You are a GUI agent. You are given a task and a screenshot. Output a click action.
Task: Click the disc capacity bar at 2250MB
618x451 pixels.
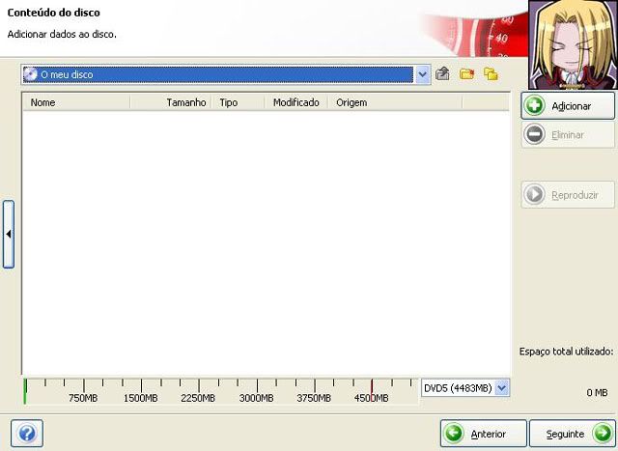198,388
